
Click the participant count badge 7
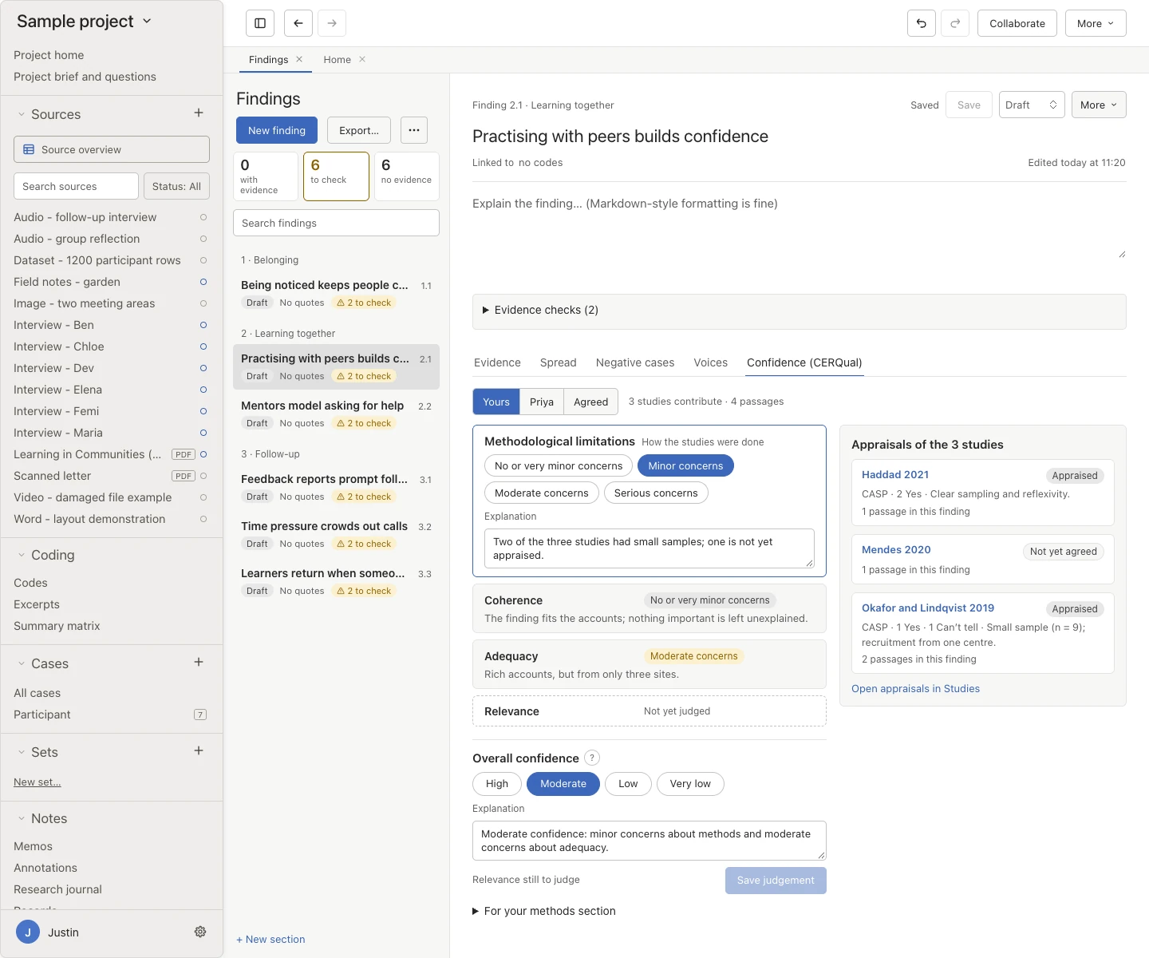tap(200, 715)
